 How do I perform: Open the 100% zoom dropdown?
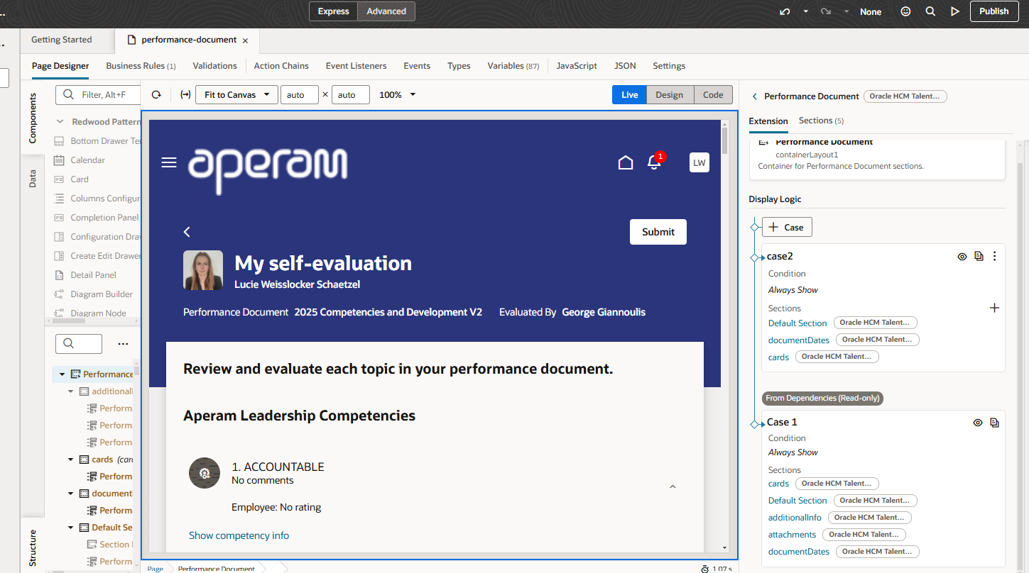(397, 95)
